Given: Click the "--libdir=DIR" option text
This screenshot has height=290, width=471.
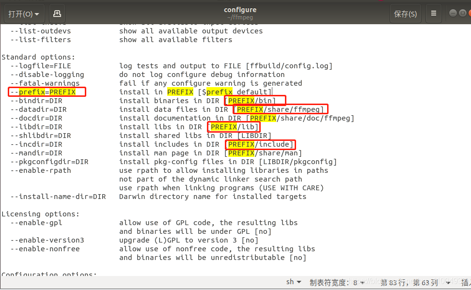Looking at the screenshot, I should 36,127.
